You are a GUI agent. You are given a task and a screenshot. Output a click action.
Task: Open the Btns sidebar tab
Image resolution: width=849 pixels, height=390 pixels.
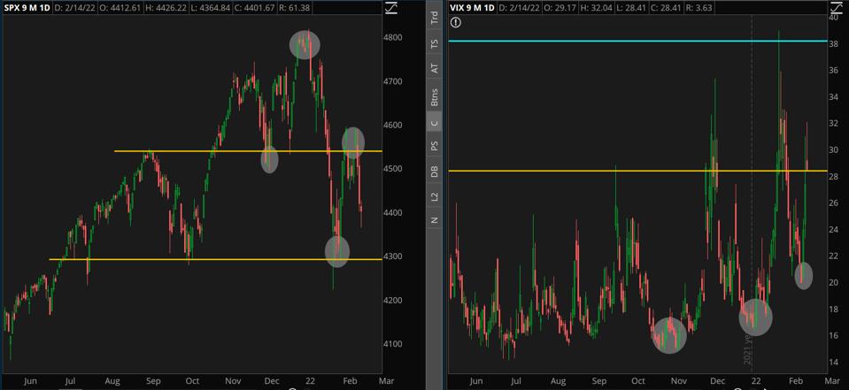coord(434,96)
